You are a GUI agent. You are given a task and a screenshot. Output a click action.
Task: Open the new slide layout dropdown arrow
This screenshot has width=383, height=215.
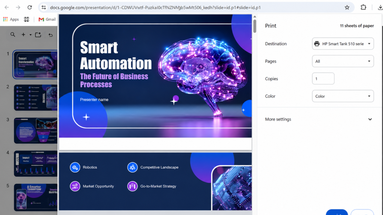(31, 35)
